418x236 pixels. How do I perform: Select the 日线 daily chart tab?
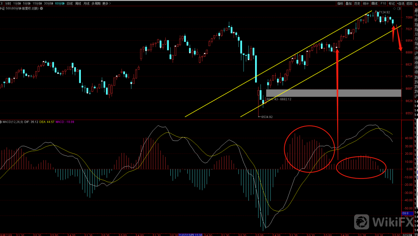(x=70, y=3)
